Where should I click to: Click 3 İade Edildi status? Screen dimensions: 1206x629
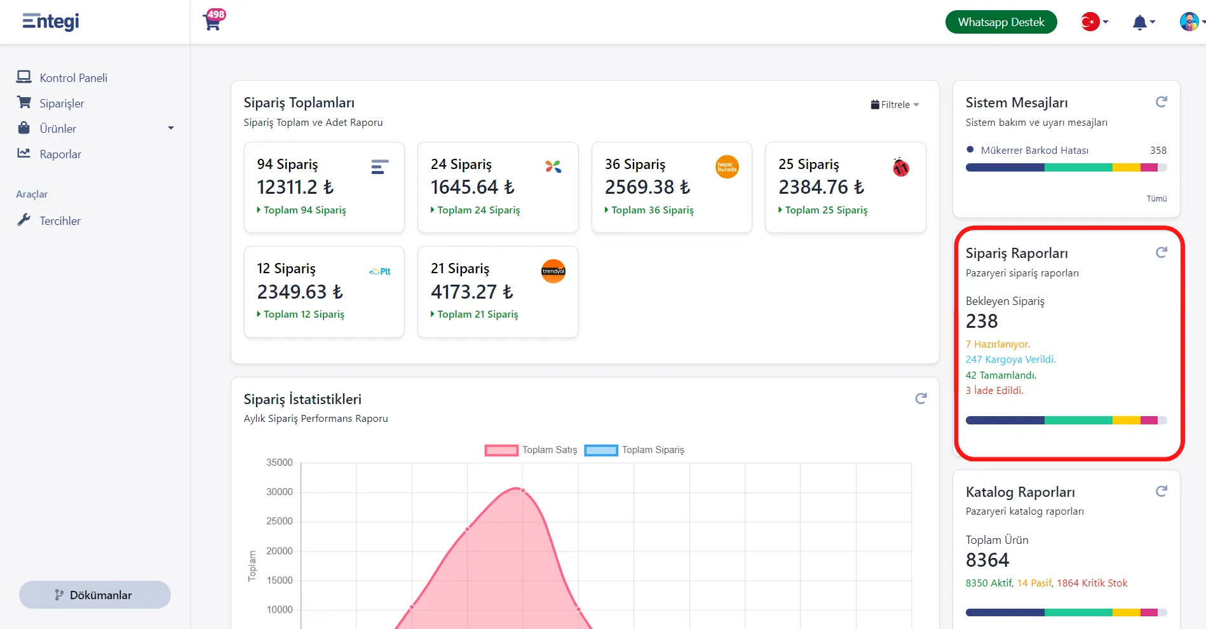(994, 390)
